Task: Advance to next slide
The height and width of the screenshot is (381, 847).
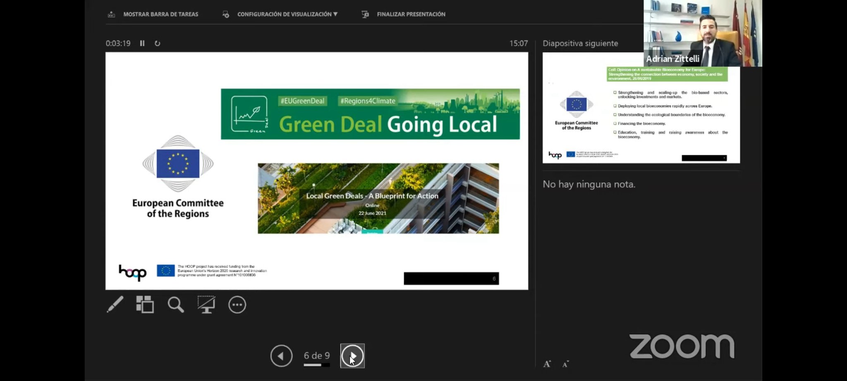Action: click(352, 356)
